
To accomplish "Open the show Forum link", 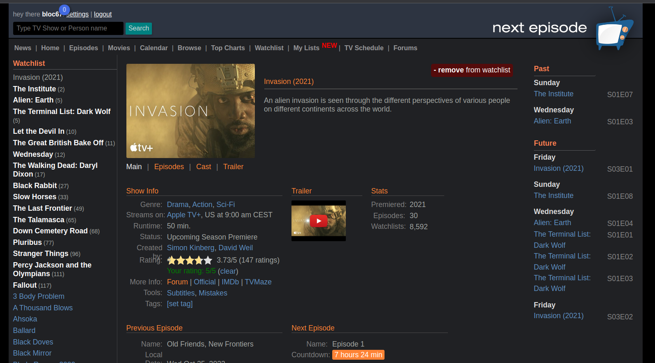I will click(177, 282).
